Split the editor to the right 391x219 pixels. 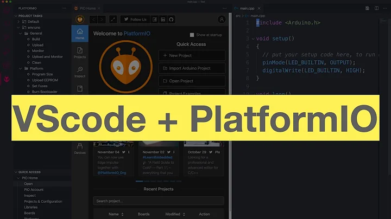point(376,8)
